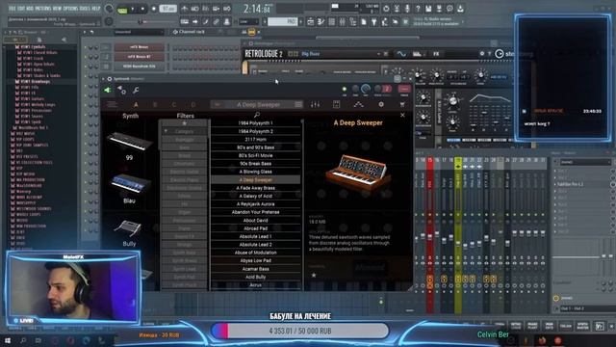
Task: Select preset Acid Bully
Action: 256,277
